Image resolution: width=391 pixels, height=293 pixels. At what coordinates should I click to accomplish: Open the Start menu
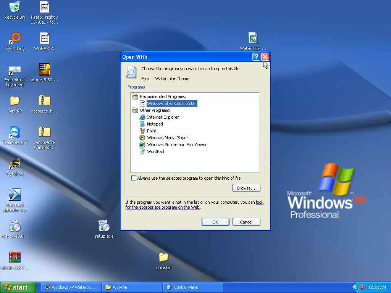[x=18, y=287]
